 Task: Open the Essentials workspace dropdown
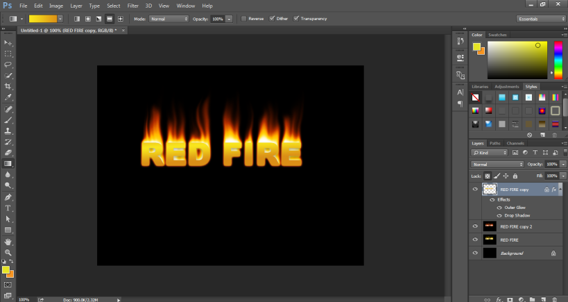(x=541, y=19)
